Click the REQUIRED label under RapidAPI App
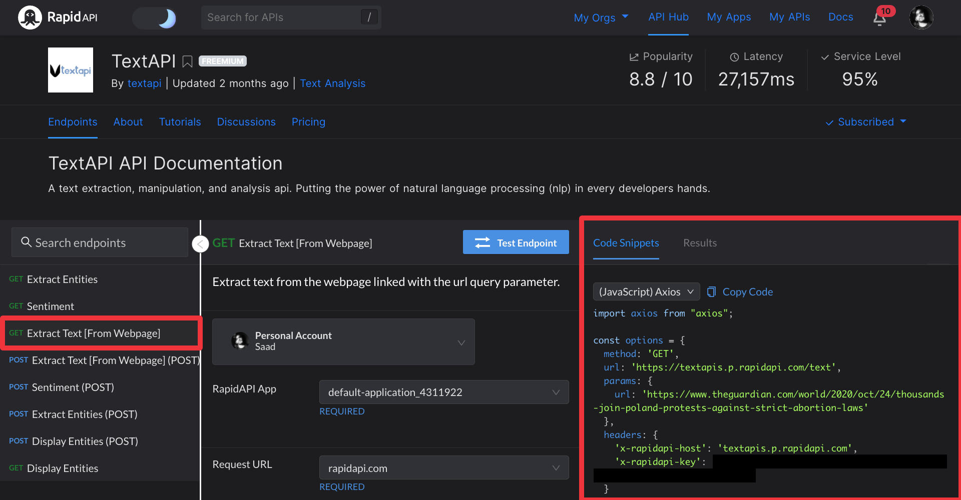The height and width of the screenshot is (500, 961). tap(342, 411)
